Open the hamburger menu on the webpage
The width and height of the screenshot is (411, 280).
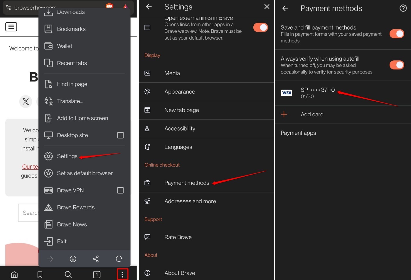tap(11, 27)
